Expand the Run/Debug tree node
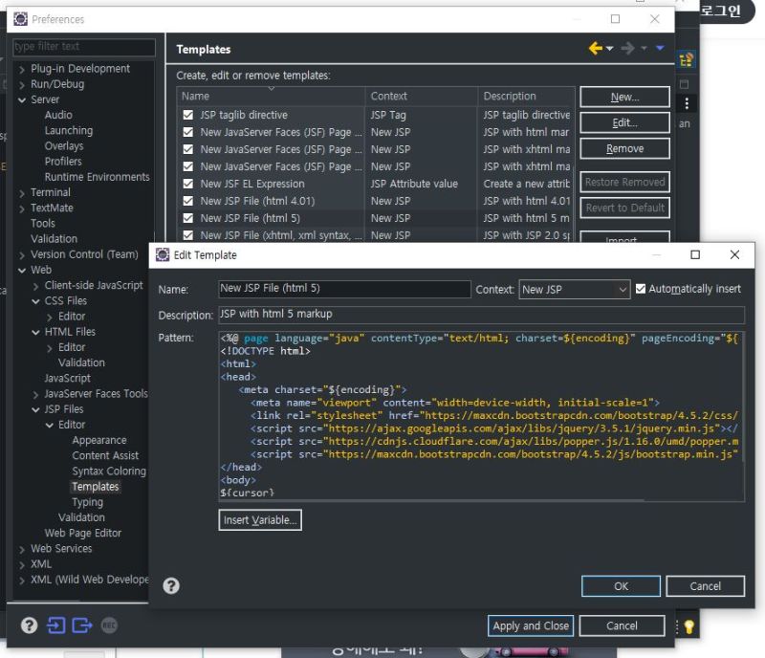This screenshot has height=658, width=765. (x=22, y=85)
